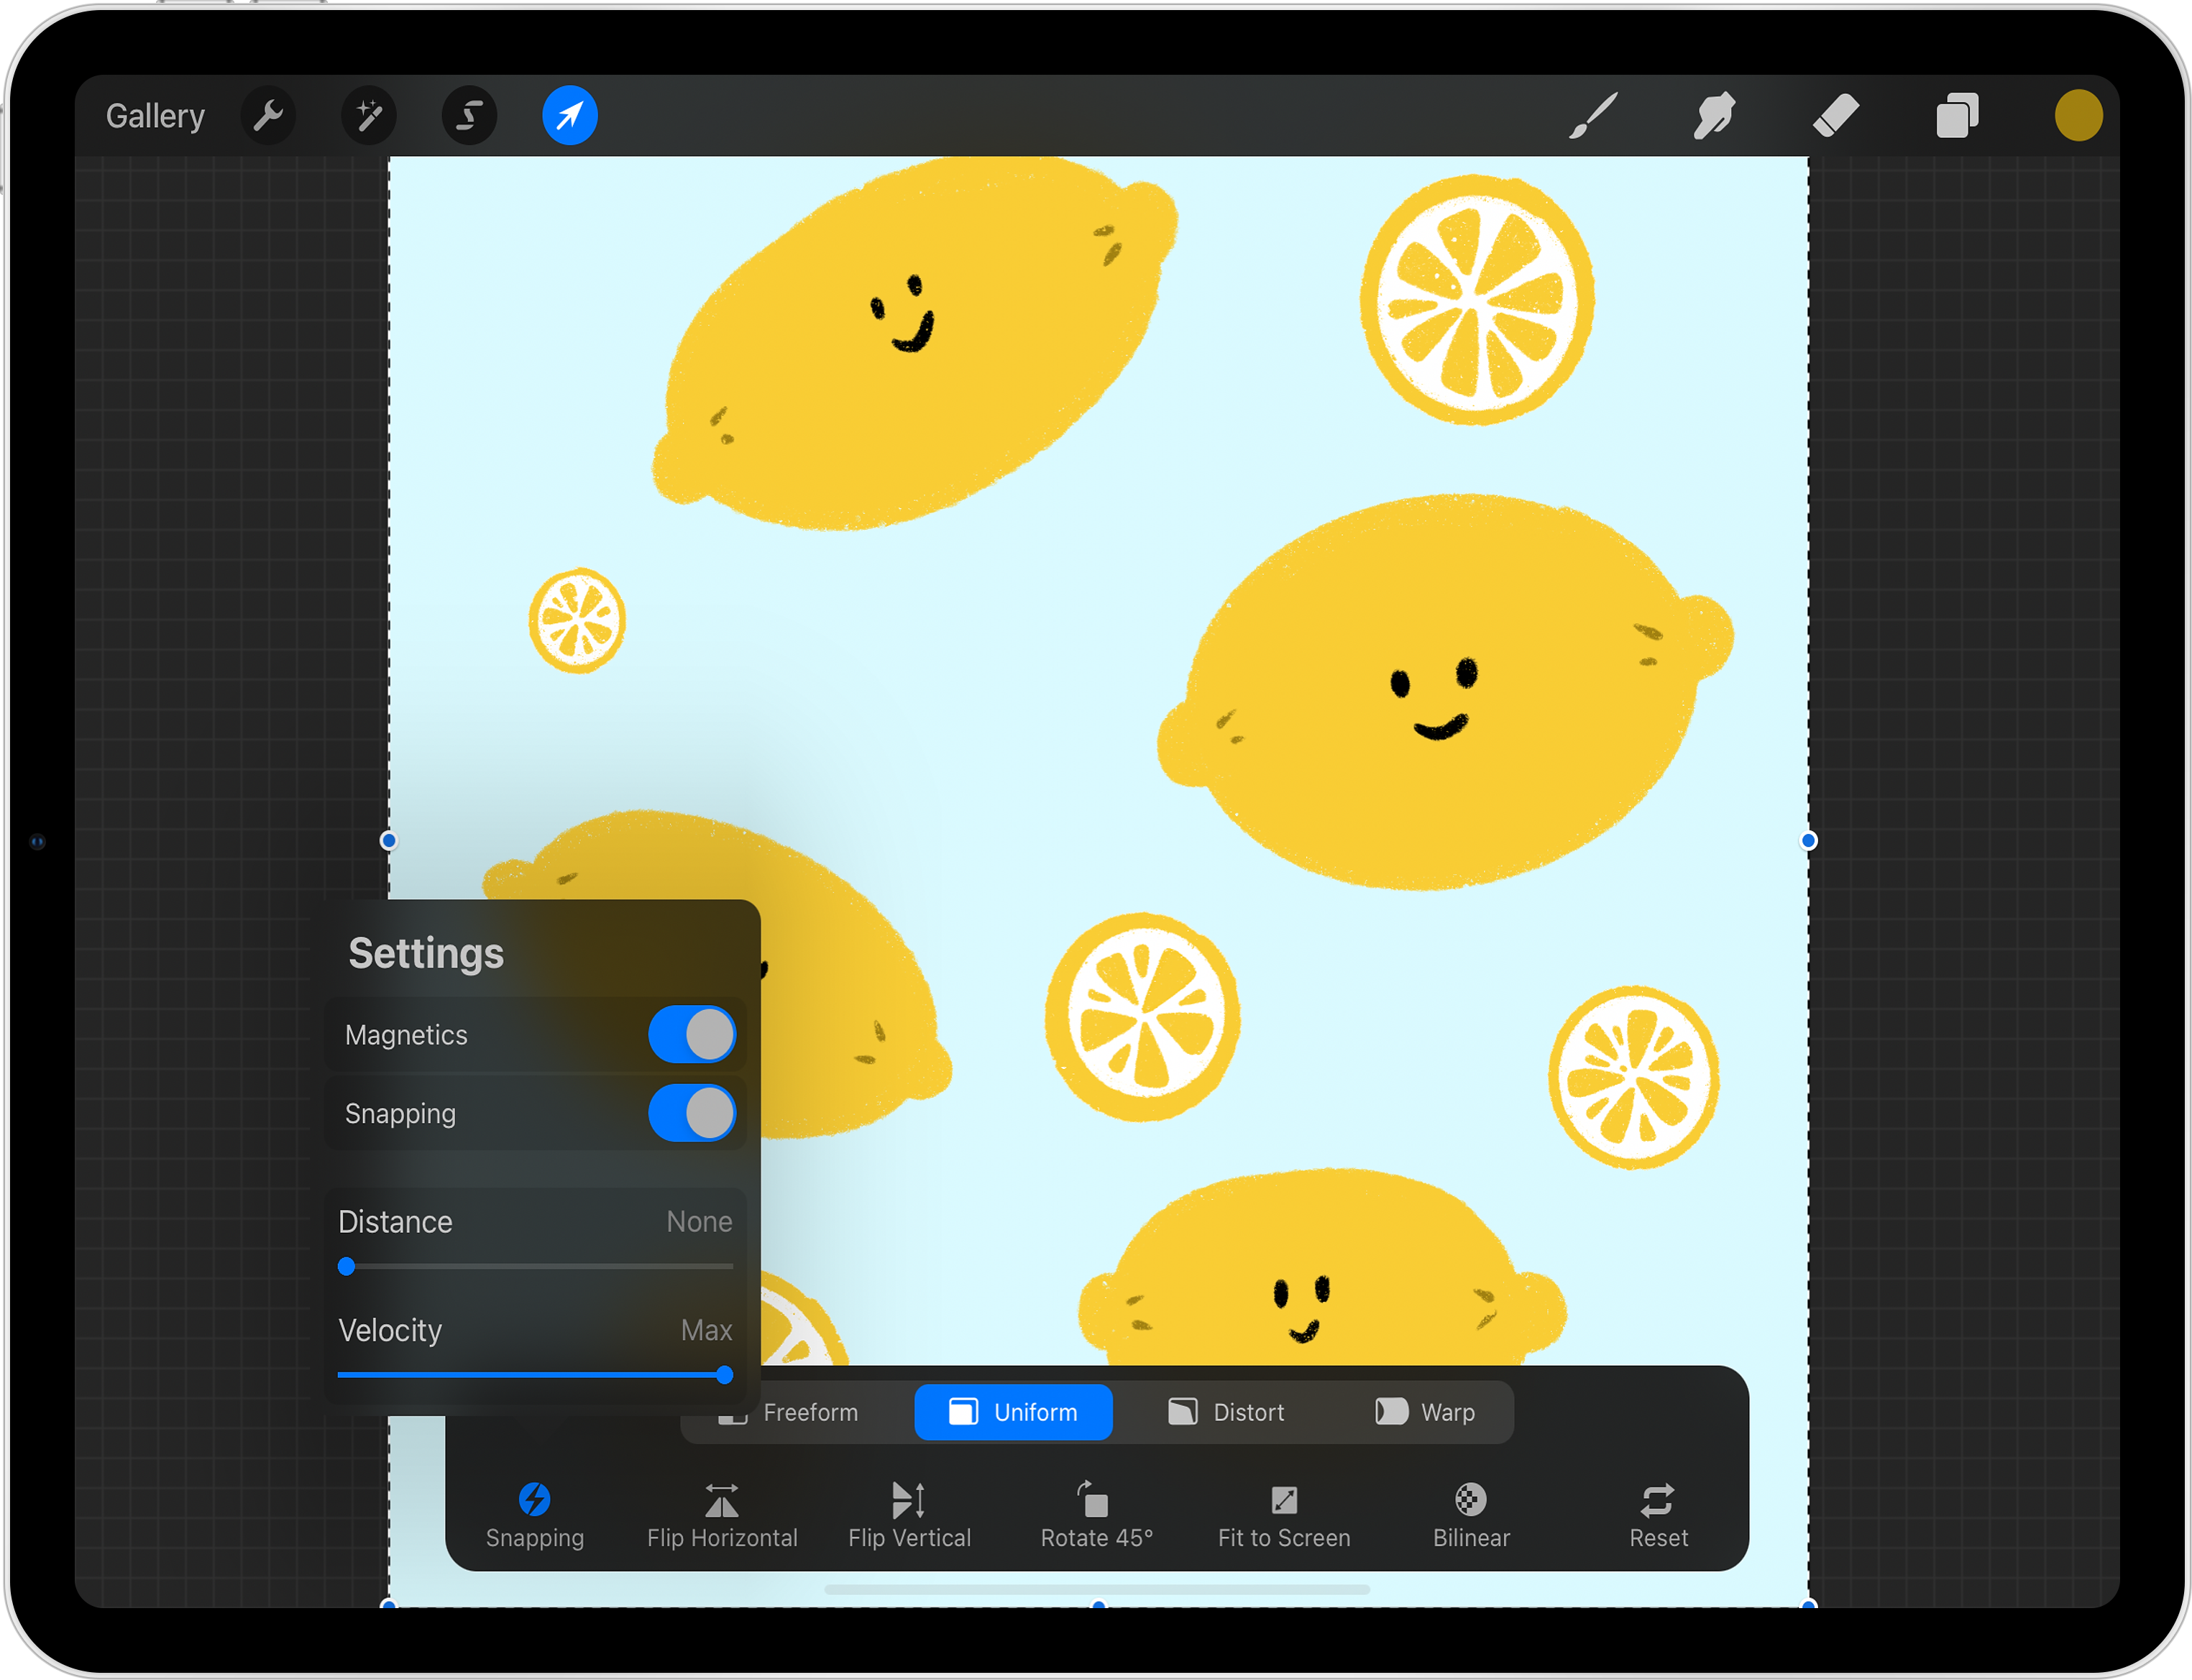
Task: Deselect the Transform arrow tool
Action: [x=569, y=116]
